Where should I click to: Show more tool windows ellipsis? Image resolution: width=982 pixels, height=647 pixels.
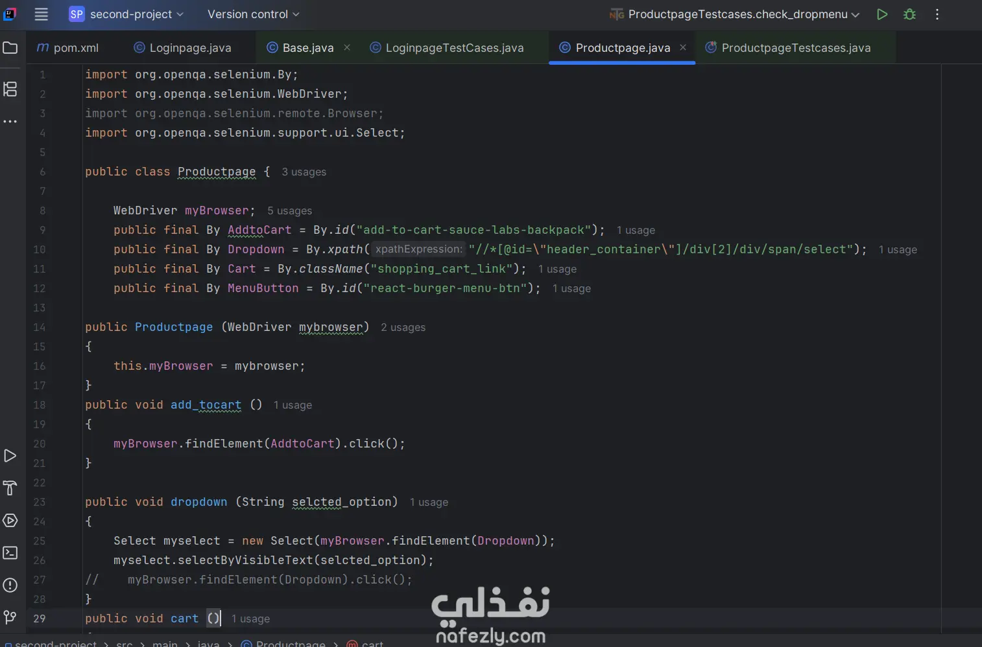click(x=10, y=122)
